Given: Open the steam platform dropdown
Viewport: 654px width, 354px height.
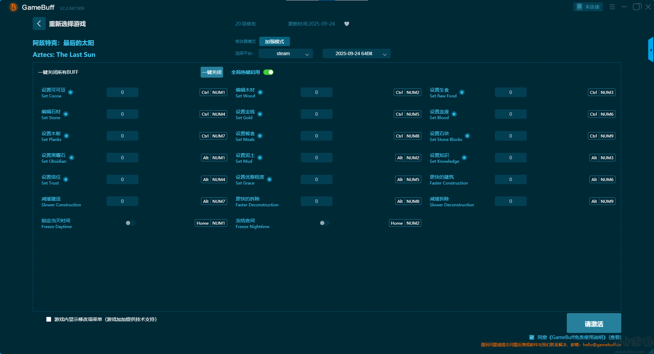Looking at the screenshot, I should pos(285,53).
